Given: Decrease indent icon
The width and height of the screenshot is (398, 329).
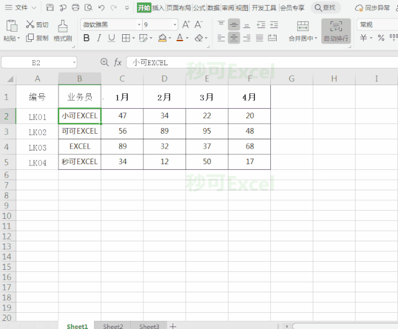Looking at the screenshot, I should tap(261, 25).
